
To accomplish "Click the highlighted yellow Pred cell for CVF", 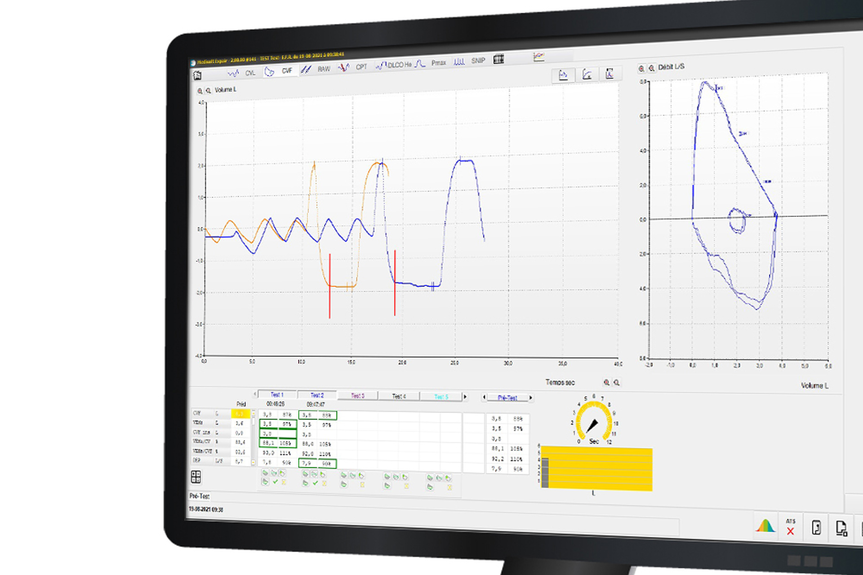I will point(240,414).
